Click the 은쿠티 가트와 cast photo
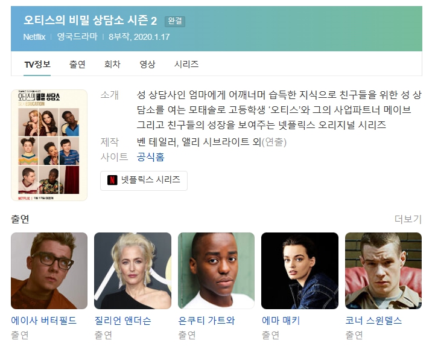435x346 pixels. [x=217, y=271]
